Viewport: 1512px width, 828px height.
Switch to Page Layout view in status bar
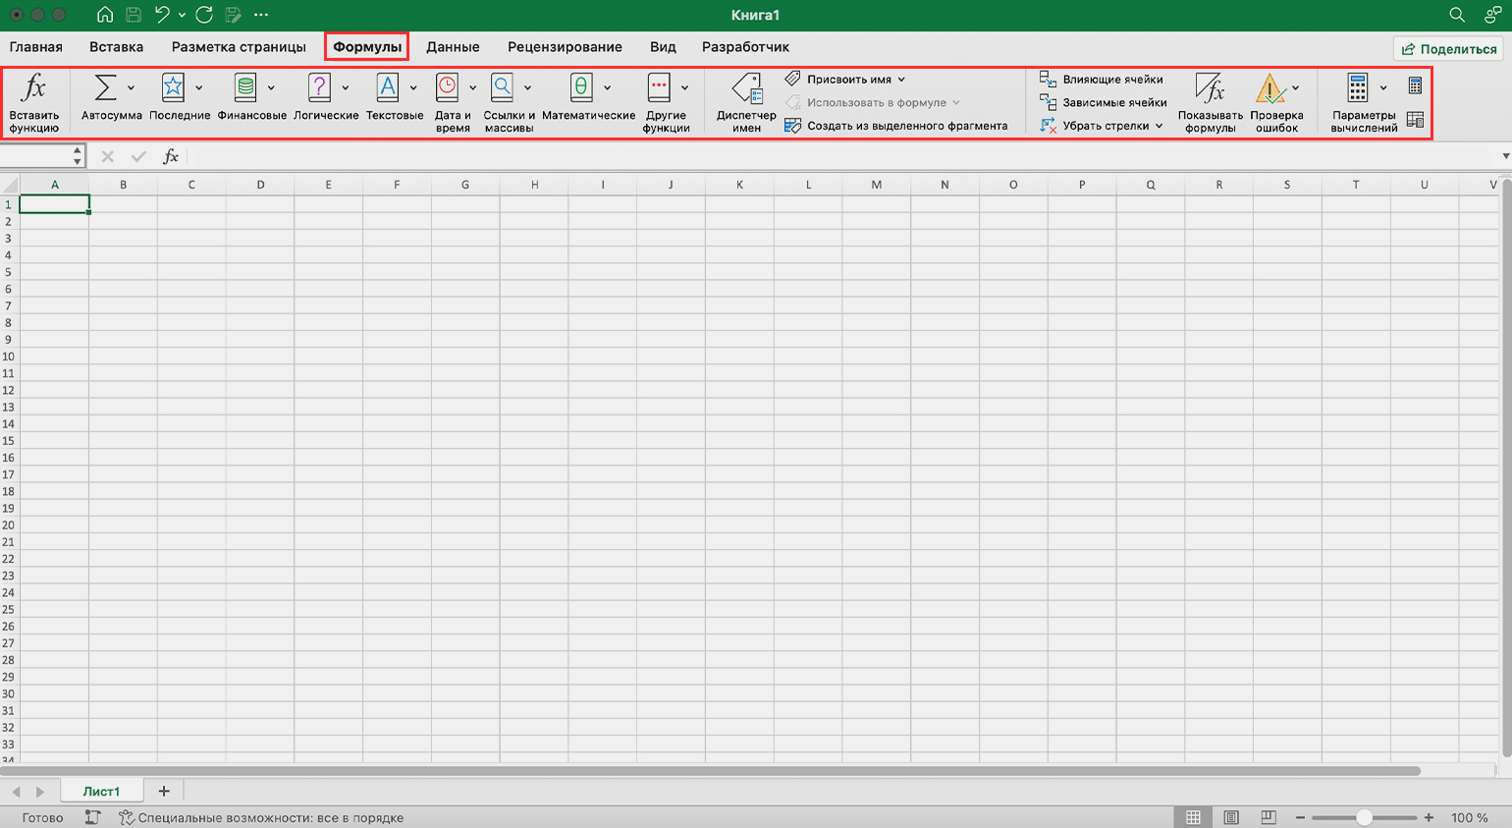pos(1231,817)
